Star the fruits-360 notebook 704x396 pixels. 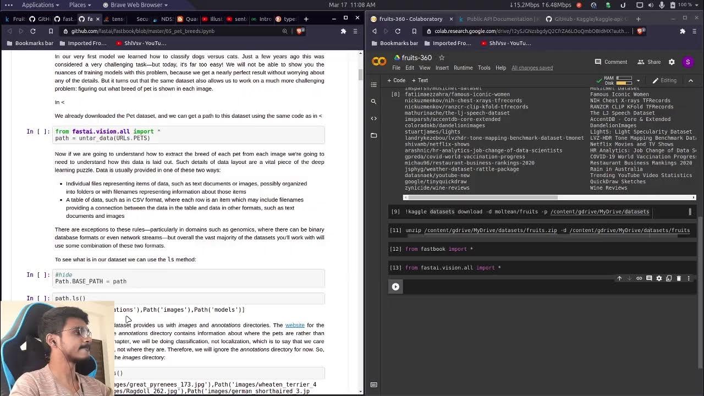(x=442, y=58)
